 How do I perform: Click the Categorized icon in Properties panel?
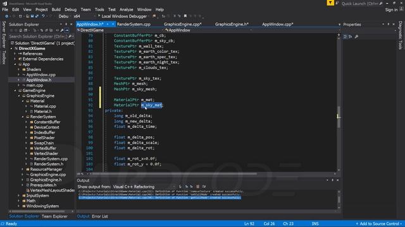coord(346,37)
